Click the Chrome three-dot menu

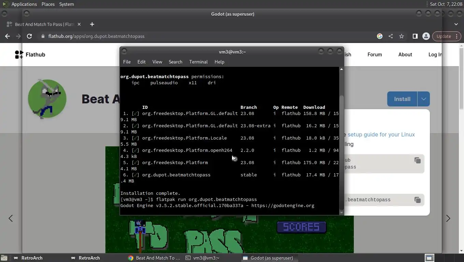click(x=457, y=36)
